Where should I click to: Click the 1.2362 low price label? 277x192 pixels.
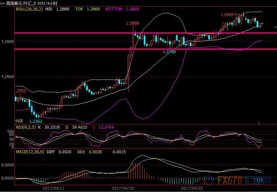click(x=36, y=121)
